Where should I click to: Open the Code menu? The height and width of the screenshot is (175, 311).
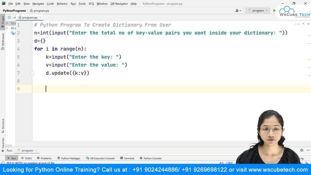(50, 3)
